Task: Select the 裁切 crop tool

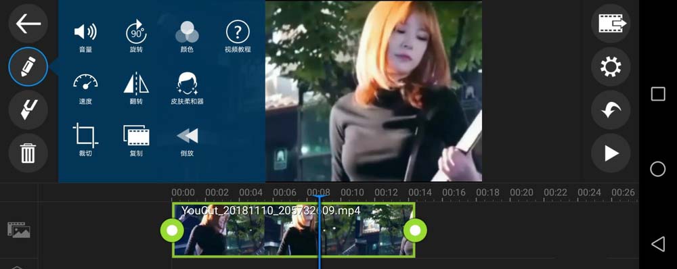Action: (85, 140)
